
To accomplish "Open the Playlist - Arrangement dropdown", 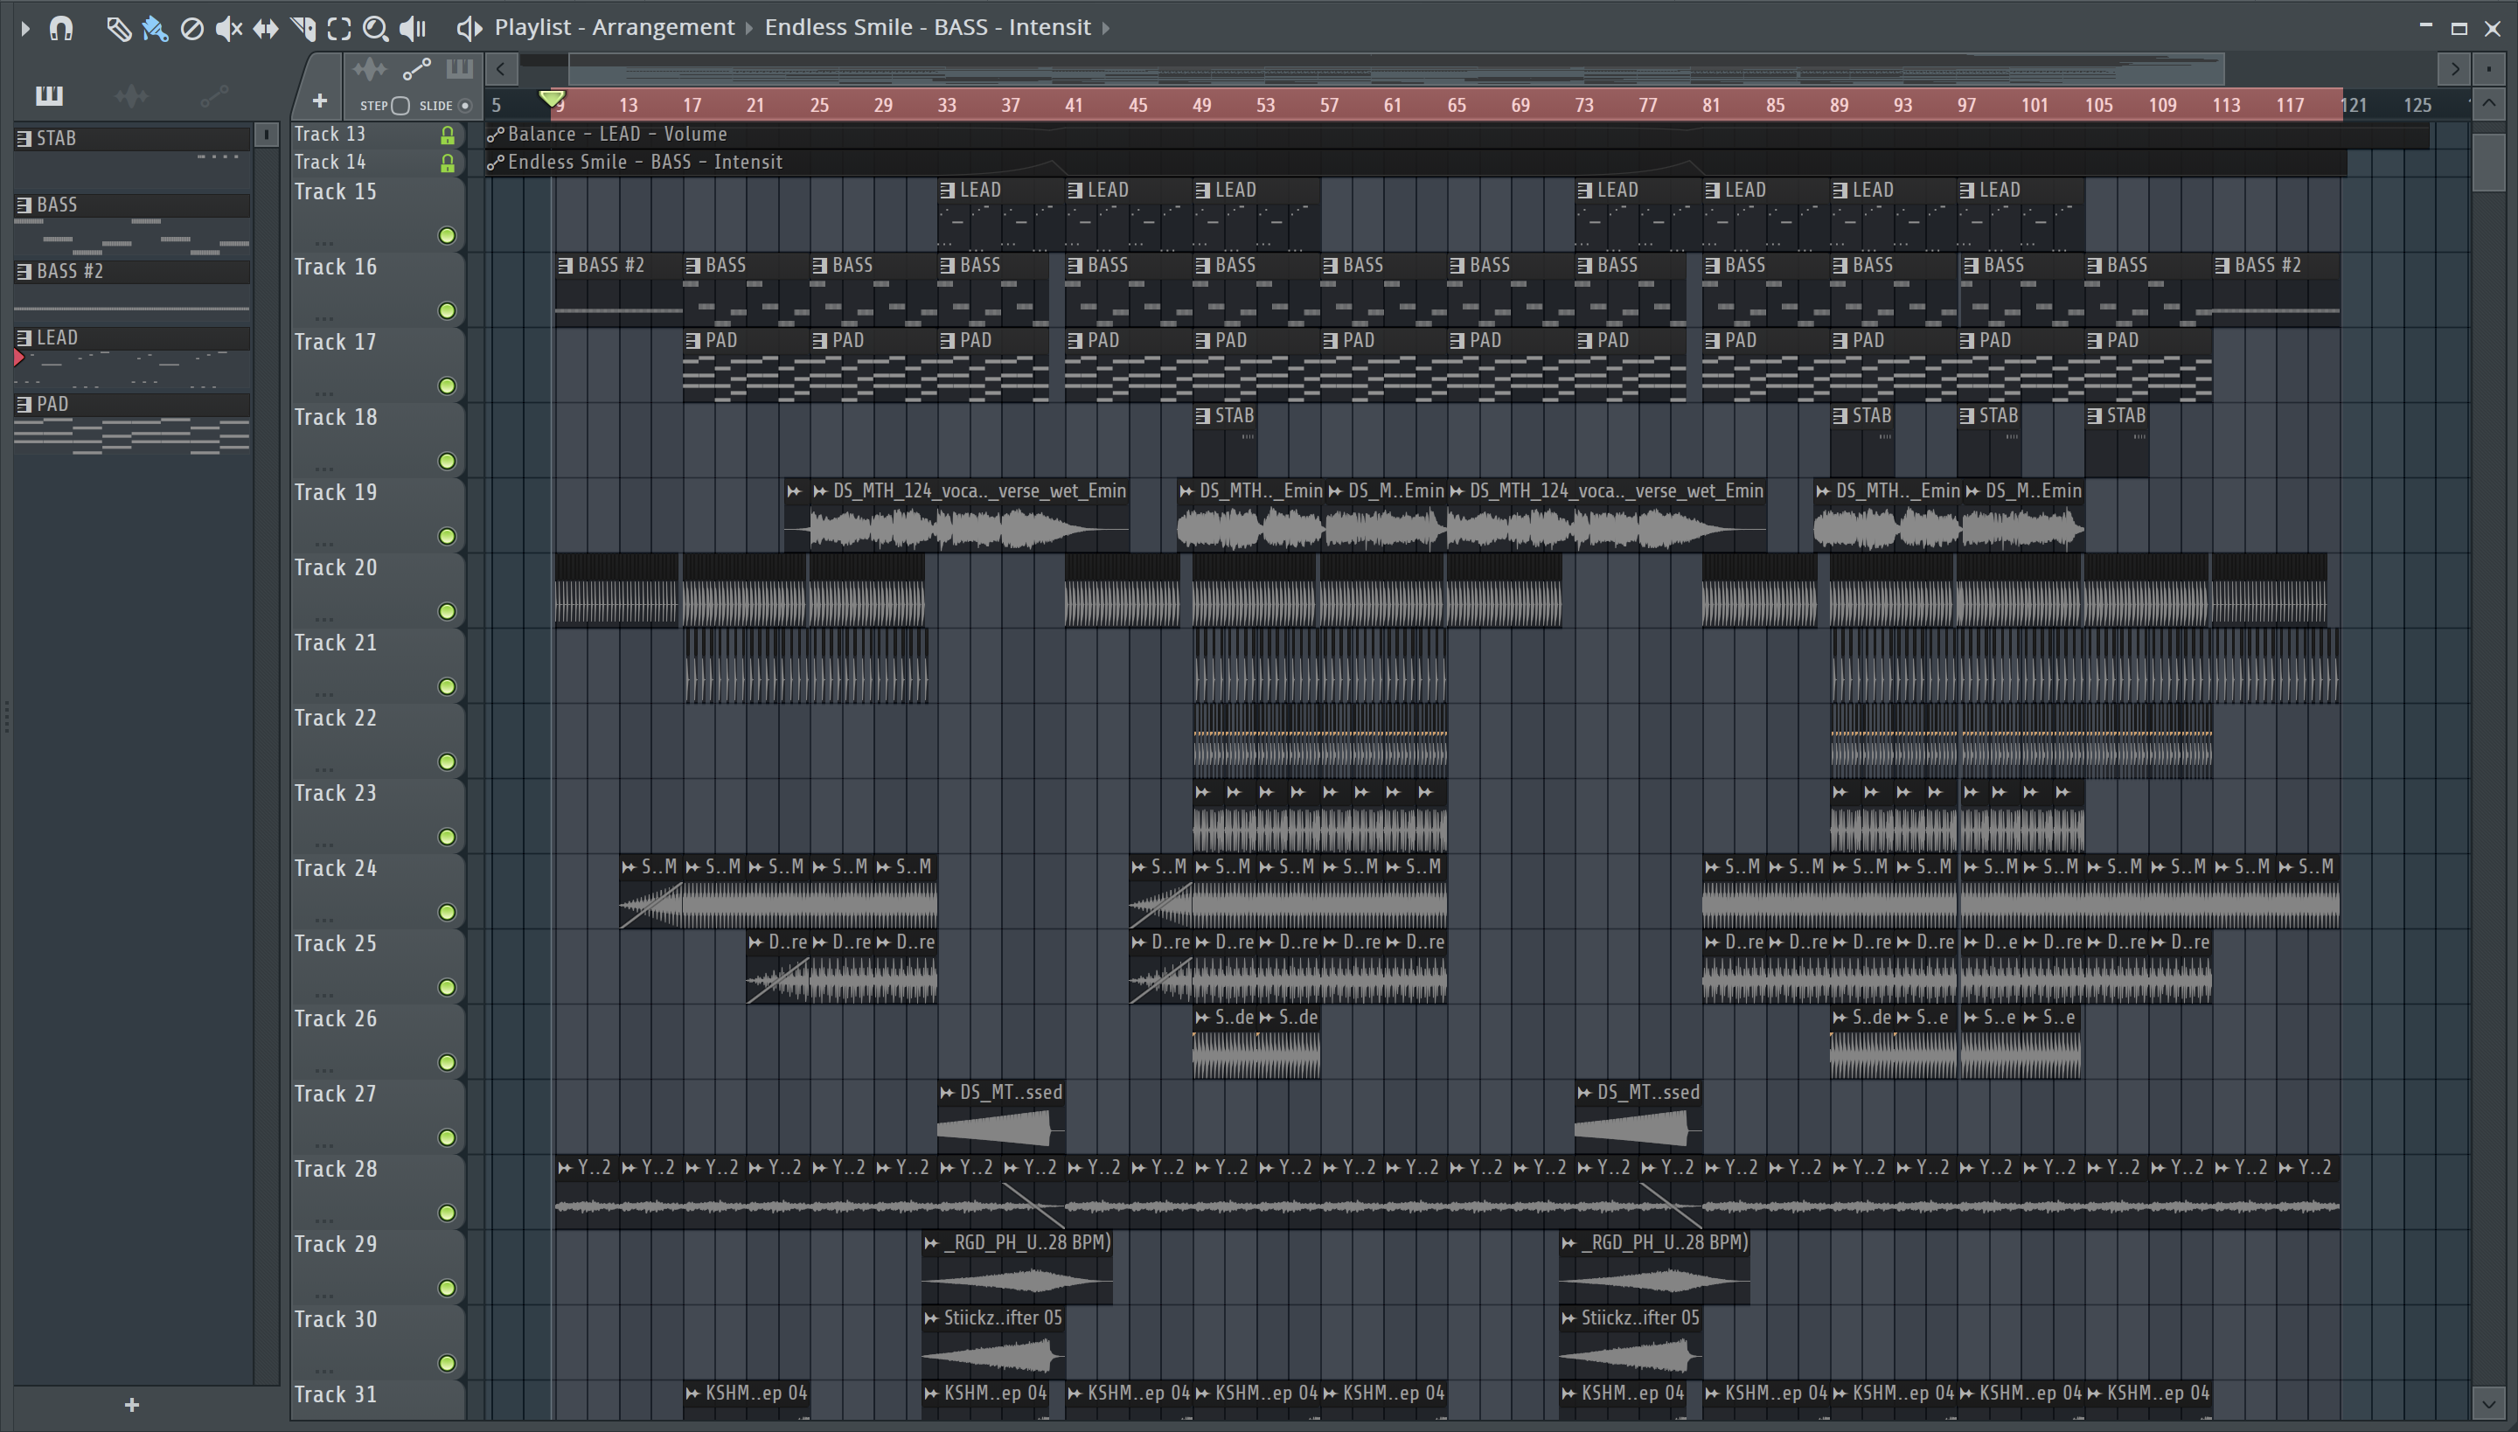I will point(615,28).
